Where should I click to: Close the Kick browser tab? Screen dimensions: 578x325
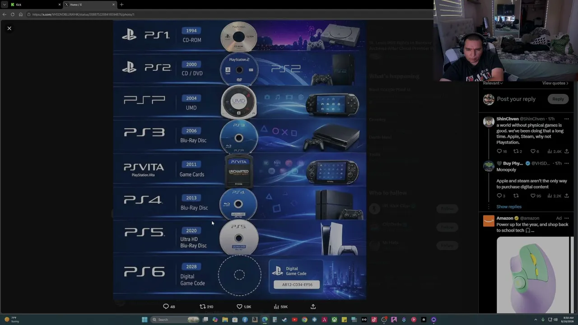59,5
